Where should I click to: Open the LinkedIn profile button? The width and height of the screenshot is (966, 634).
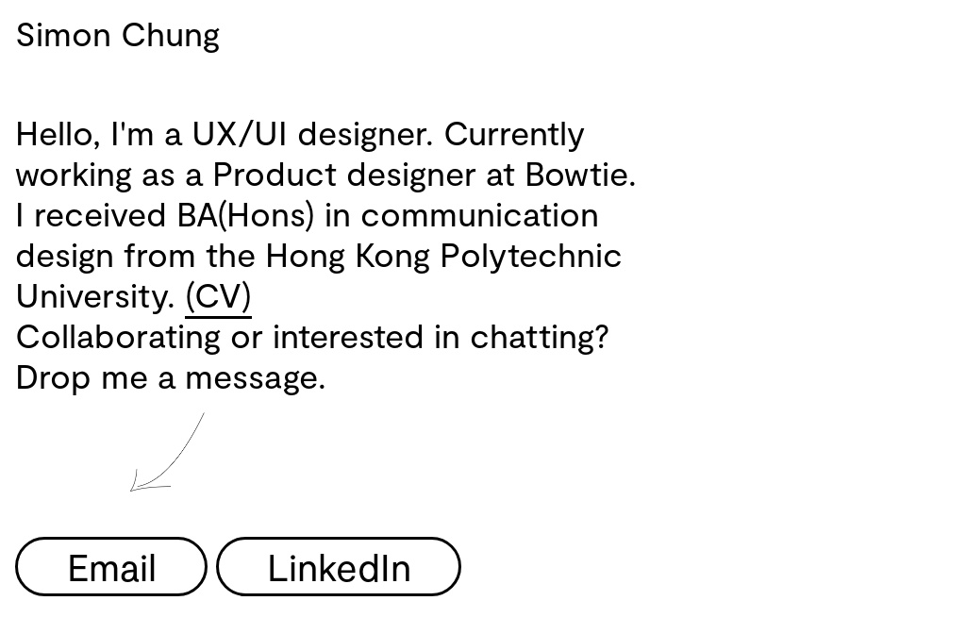point(339,567)
